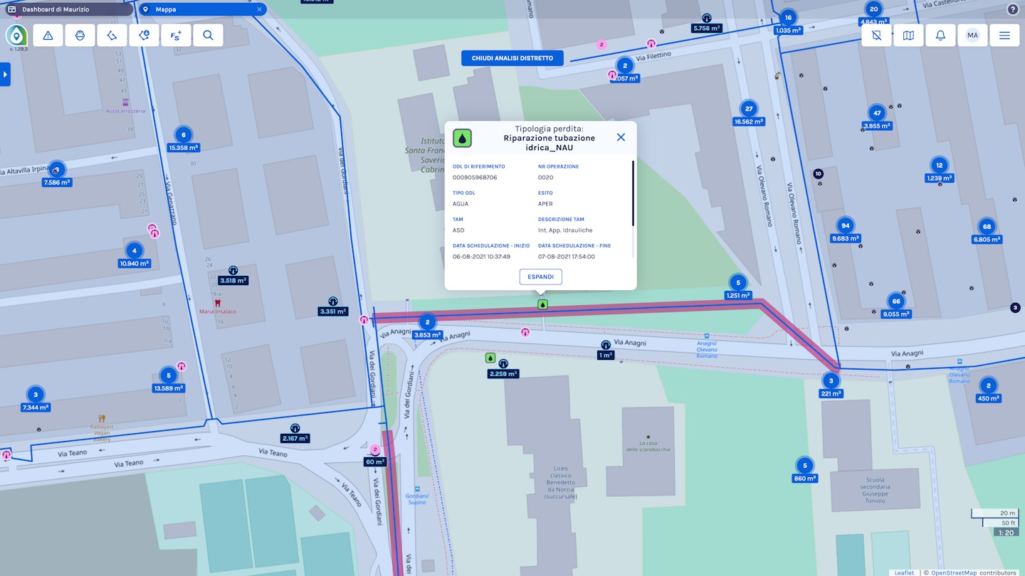Image resolution: width=1025 pixels, height=576 pixels.
Task: Click the 1:20 map scale indicator
Action: click(x=1005, y=532)
